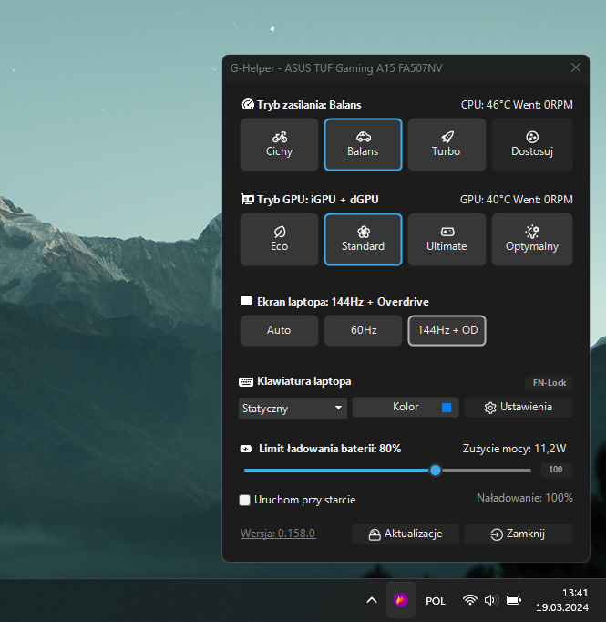
Task: Switch GPU mode to Eco
Action: pyautogui.click(x=279, y=239)
